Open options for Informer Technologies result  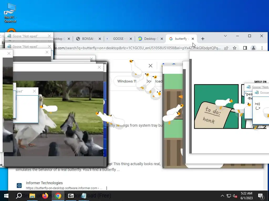tap(107, 188)
